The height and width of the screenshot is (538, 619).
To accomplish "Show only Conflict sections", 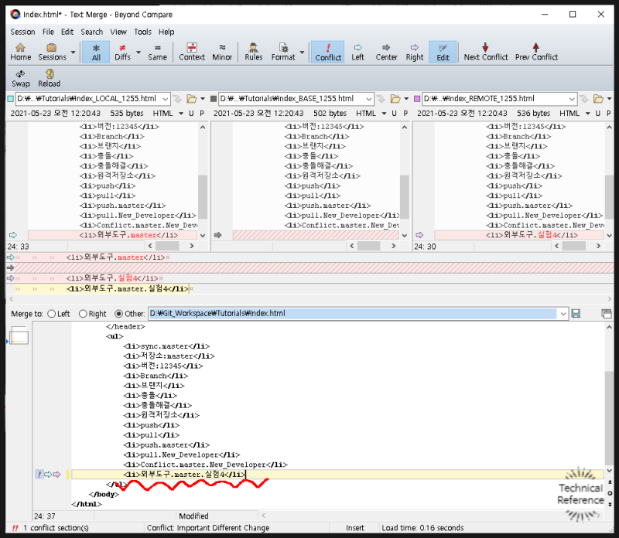I will coord(328,51).
